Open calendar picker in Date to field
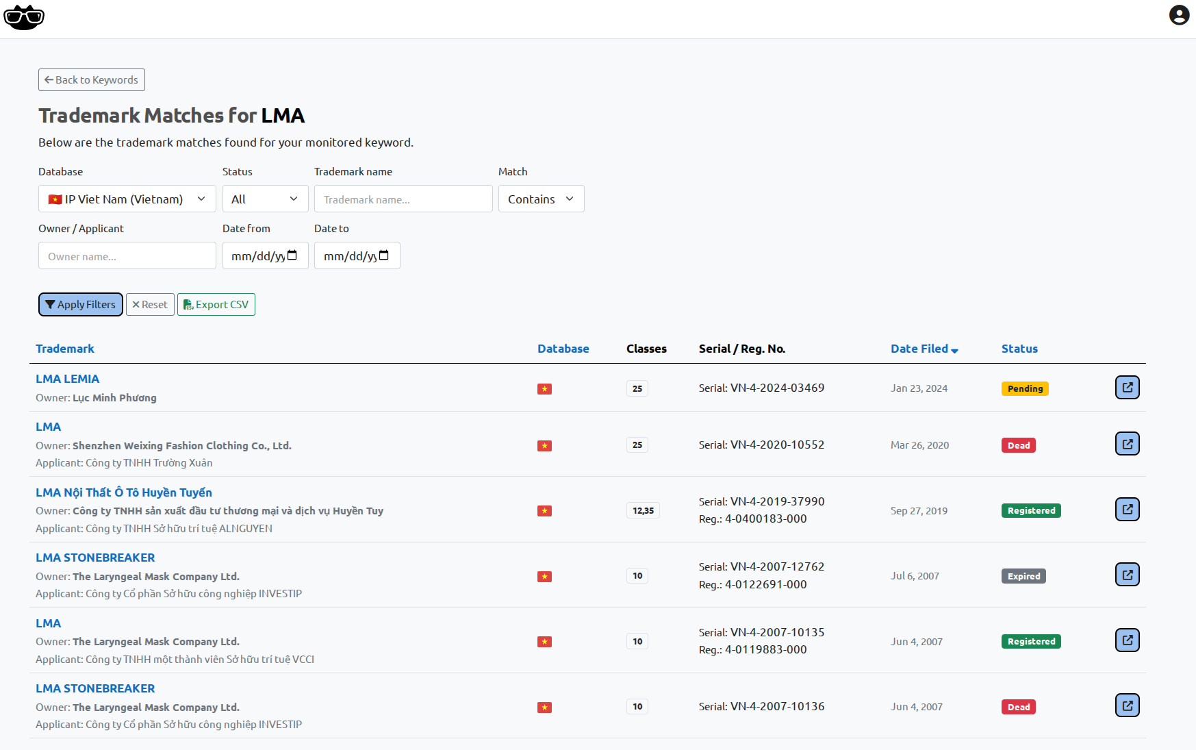Viewport: 1196px width, 750px height. click(x=384, y=255)
